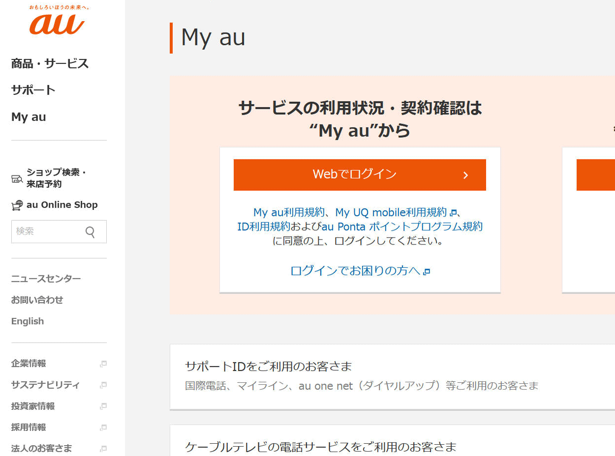
Task: Open the ニュースセンター link
Action: click(x=46, y=279)
